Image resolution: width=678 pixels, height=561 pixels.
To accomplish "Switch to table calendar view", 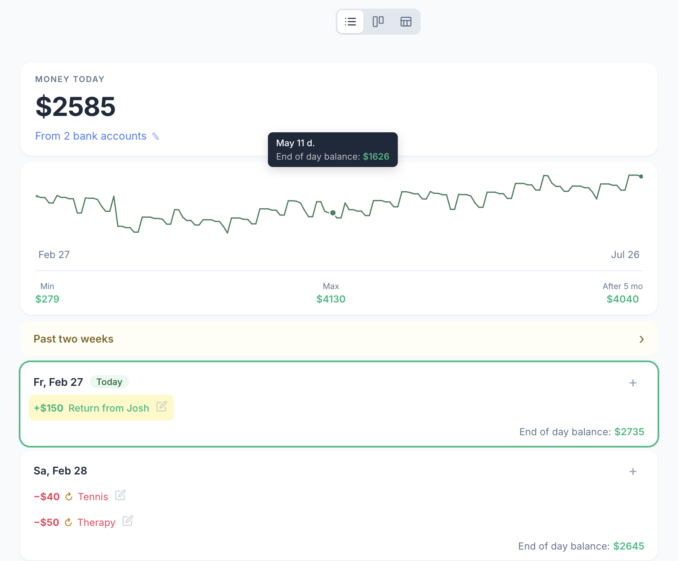I will click(406, 22).
